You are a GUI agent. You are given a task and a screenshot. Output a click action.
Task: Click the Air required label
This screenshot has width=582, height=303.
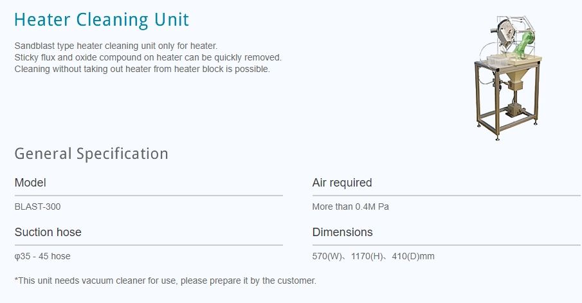tap(342, 183)
